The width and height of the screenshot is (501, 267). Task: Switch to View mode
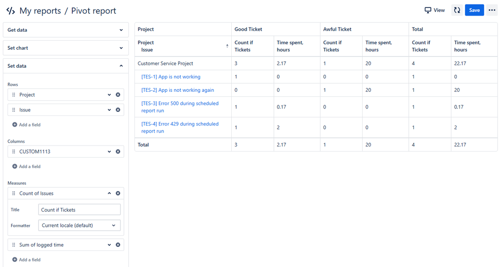coord(435,10)
